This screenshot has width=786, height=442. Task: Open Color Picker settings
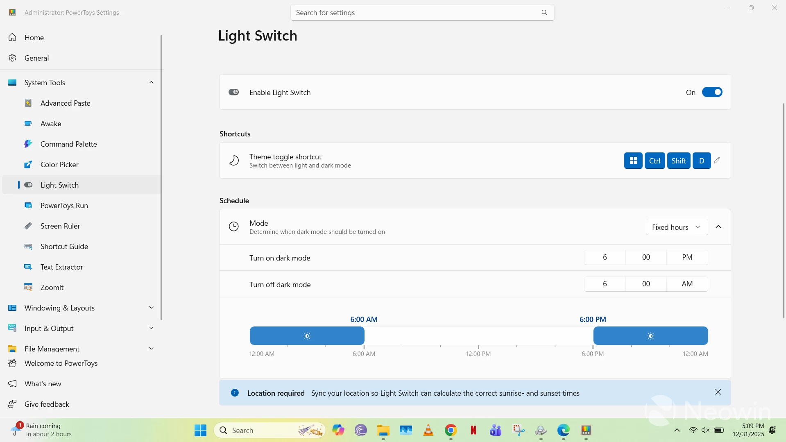tap(81, 164)
